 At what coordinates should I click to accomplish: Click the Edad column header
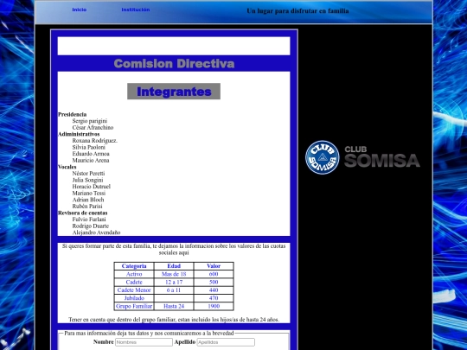click(x=174, y=266)
